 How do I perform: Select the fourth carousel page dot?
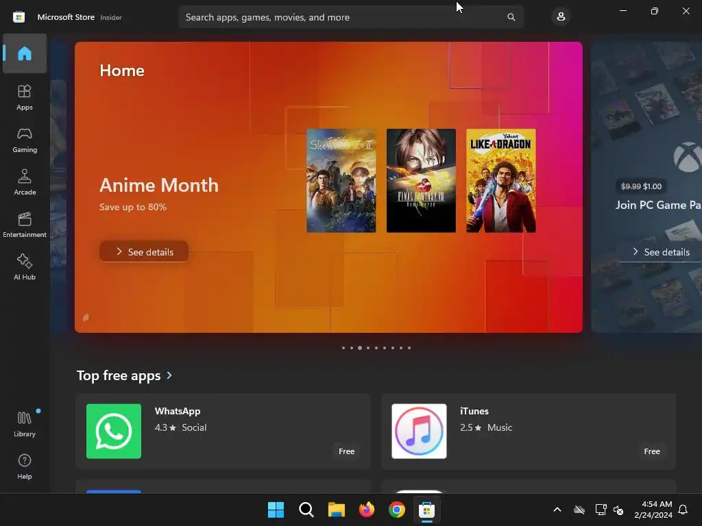pos(368,348)
